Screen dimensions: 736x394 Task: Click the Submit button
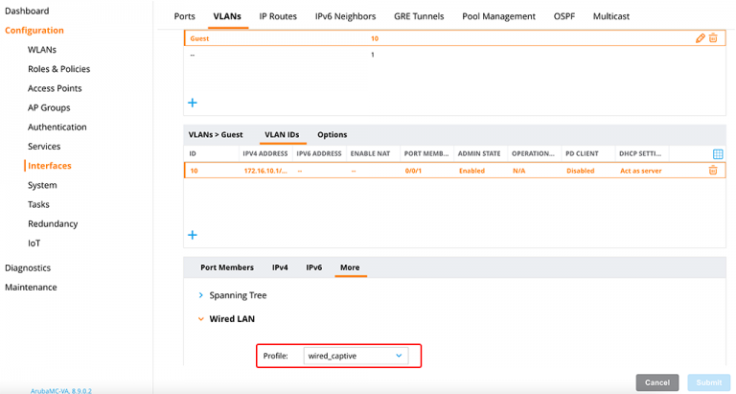[x=709, y=382]
